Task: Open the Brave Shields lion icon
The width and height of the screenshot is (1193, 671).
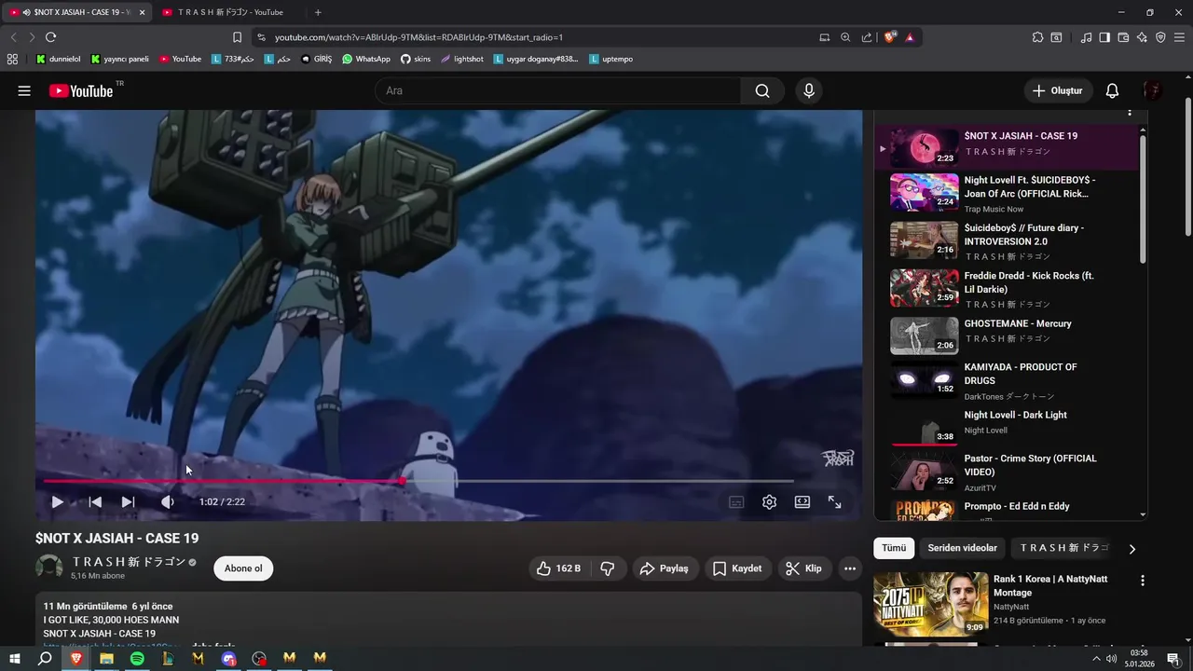Action: [x=890, y=37]
